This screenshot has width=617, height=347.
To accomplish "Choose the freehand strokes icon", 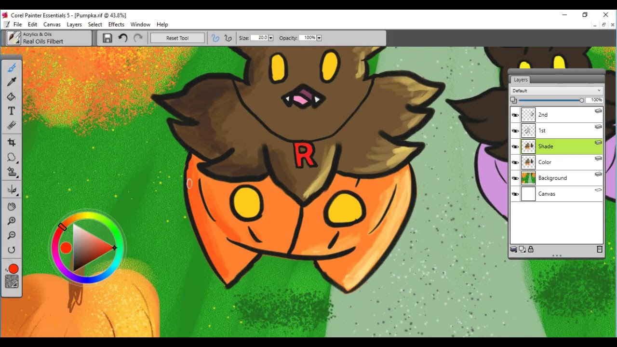I will [215, 38].
